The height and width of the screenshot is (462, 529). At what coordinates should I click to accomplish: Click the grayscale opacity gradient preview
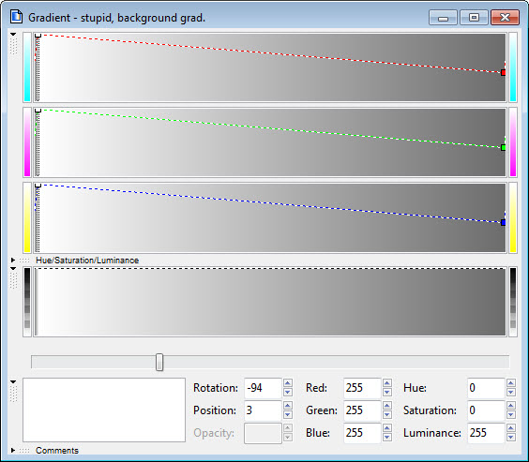pos(270,302)
